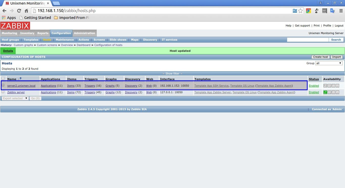Click the browser address bar URL

click(66, 11)
